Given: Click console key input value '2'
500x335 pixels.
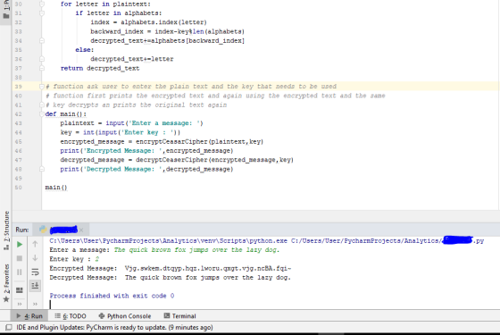Looking at the screenshot, I should (x=97, y=259).
